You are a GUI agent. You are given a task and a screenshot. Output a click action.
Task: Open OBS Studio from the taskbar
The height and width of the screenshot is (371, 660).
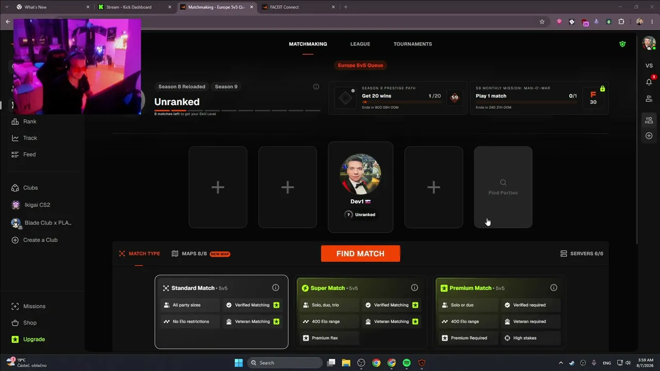tap(361, 363)
